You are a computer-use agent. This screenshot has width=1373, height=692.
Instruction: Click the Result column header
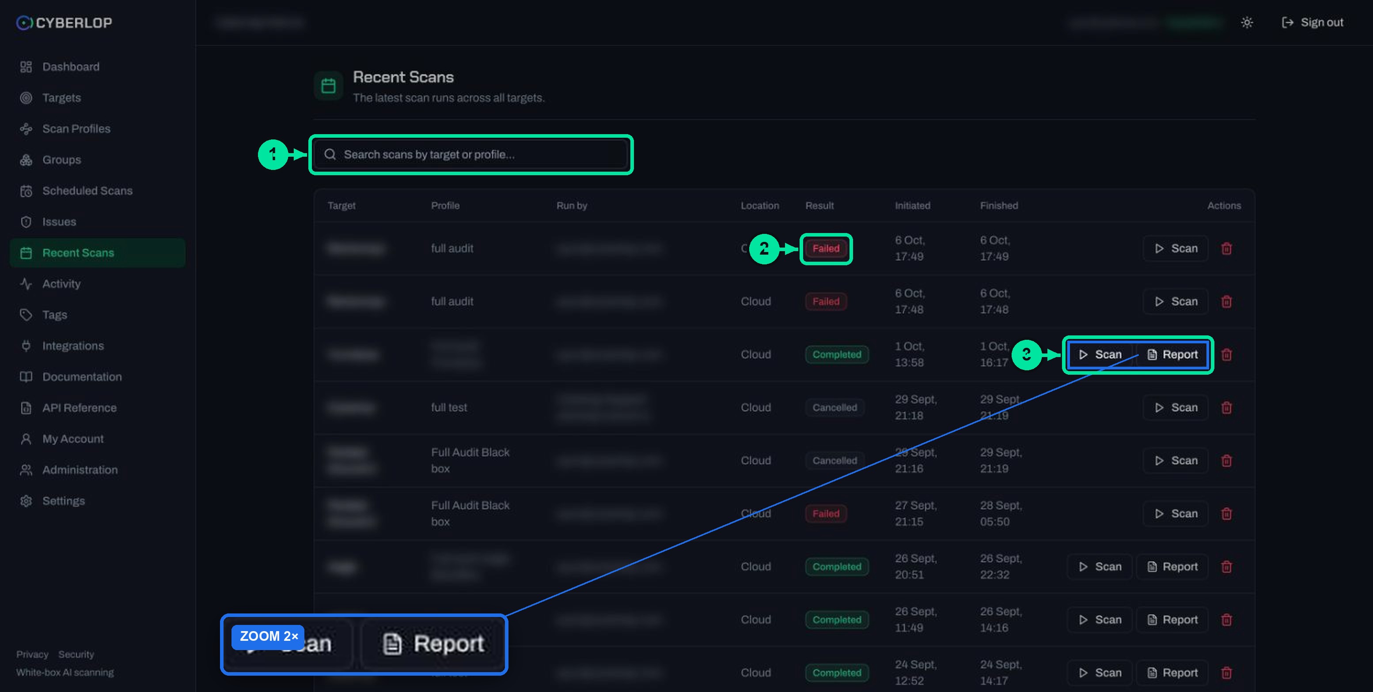pos(819,206)
